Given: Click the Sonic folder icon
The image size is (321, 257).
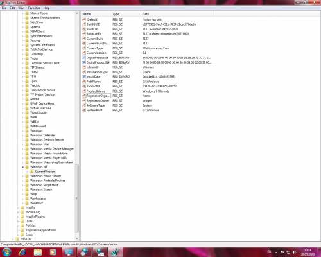Looking at the screenshot, I should (x=22, y=235).
